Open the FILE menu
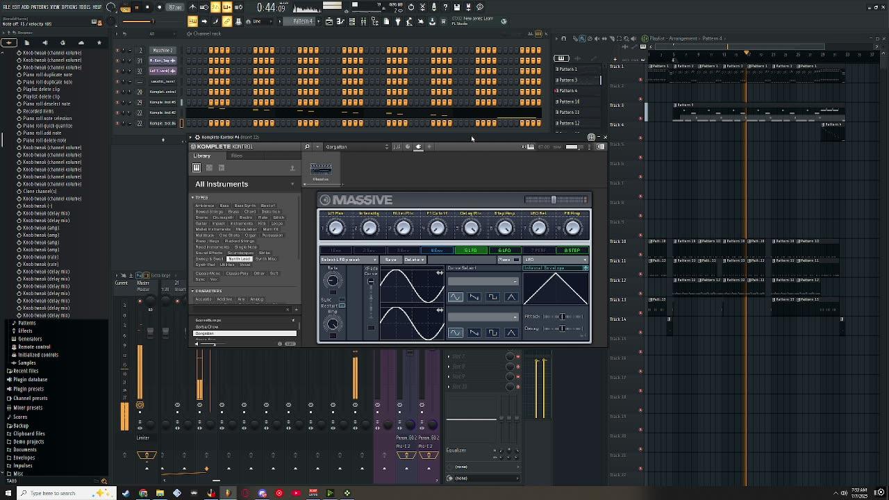This screenshot has width=889, height=500. [x=6, y=7]
